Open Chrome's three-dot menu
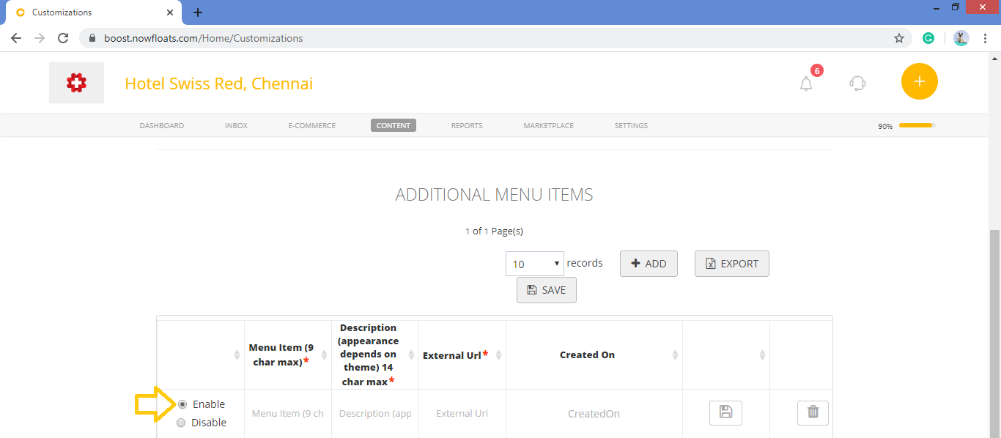Image resolution: width=1001 pixels, height=438 pixels. (x=986, y=38)
